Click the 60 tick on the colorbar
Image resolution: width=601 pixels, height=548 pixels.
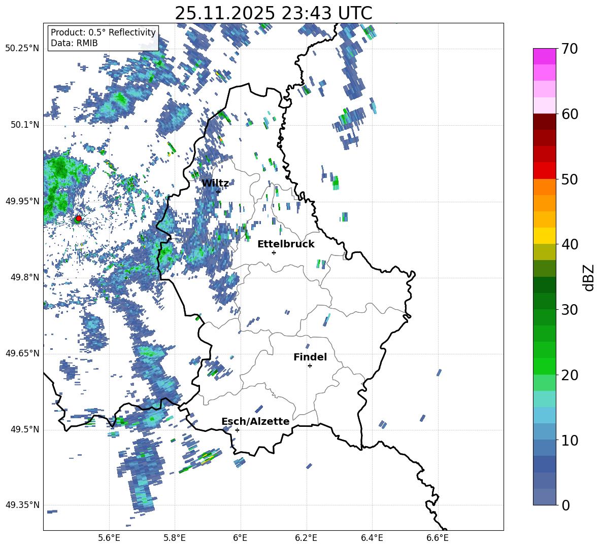[570, 114]
